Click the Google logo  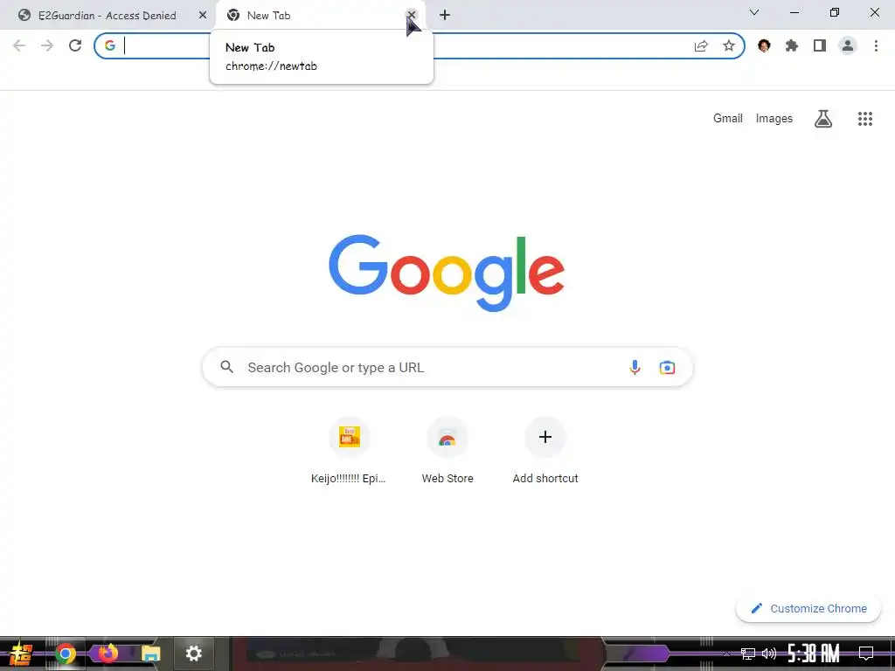pos(447,273)
